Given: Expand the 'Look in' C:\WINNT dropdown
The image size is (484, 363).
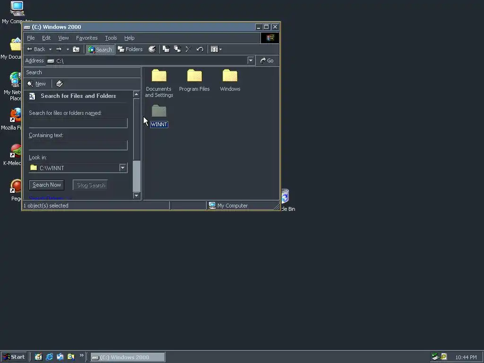Looking at the screenshot, I should point(122,168).
